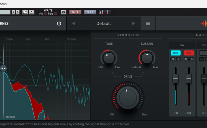The height and width of the screenshot is (128, 207).
Task: Click the next preset arrow in the host toolbar
Action: 18,12
